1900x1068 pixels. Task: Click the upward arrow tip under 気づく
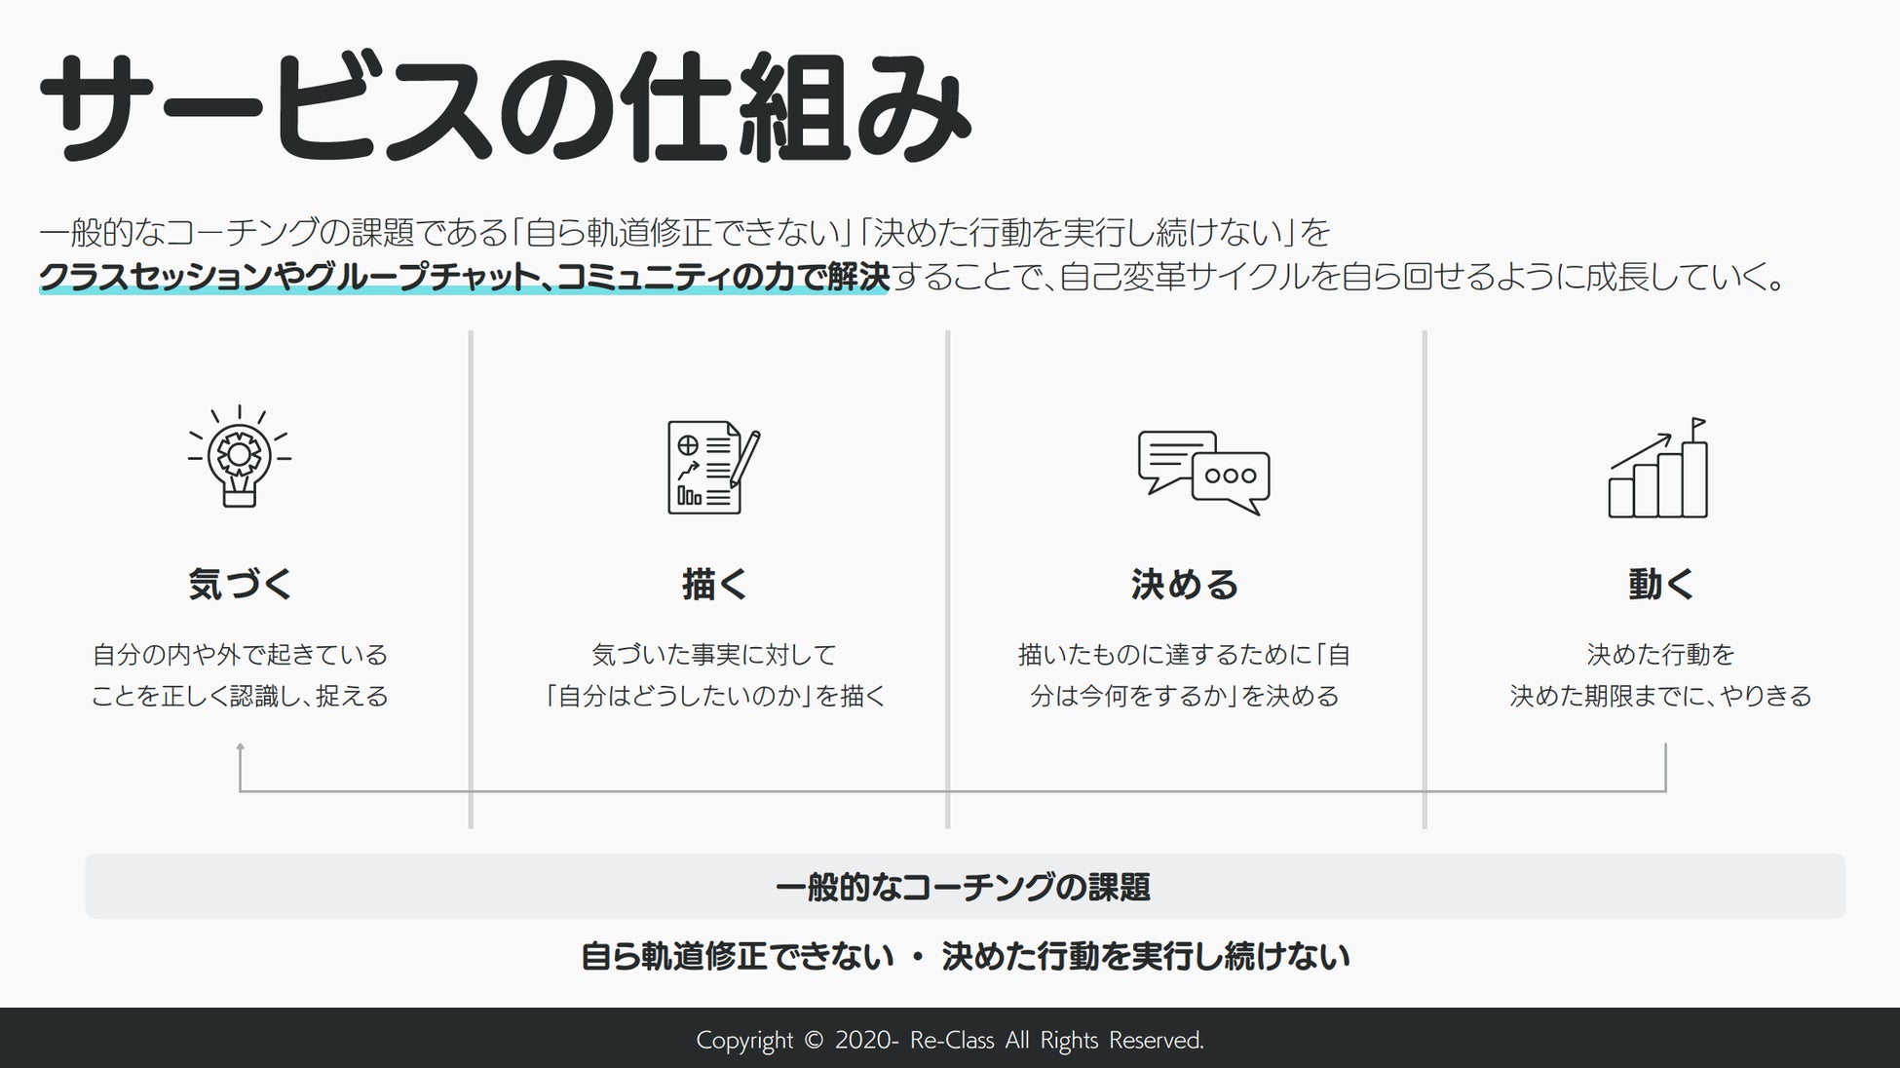tap(240, 747)
